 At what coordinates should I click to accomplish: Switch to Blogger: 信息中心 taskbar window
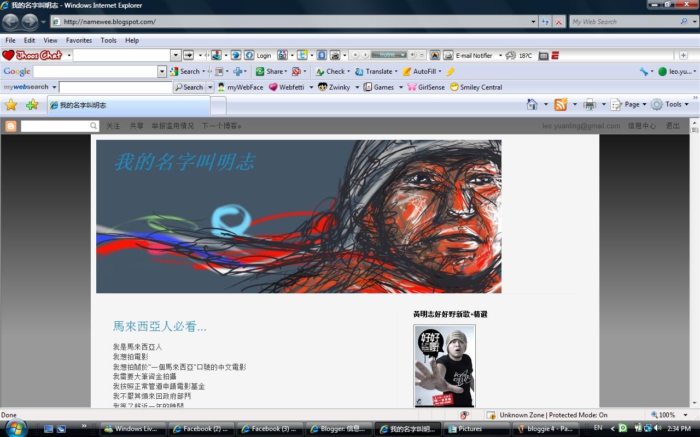pos(339,429)
